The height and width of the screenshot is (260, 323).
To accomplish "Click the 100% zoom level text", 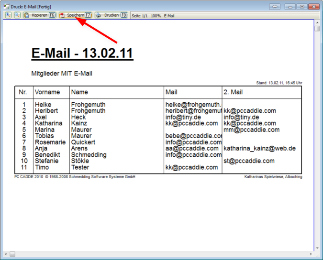I will click(x=156, y=16).
